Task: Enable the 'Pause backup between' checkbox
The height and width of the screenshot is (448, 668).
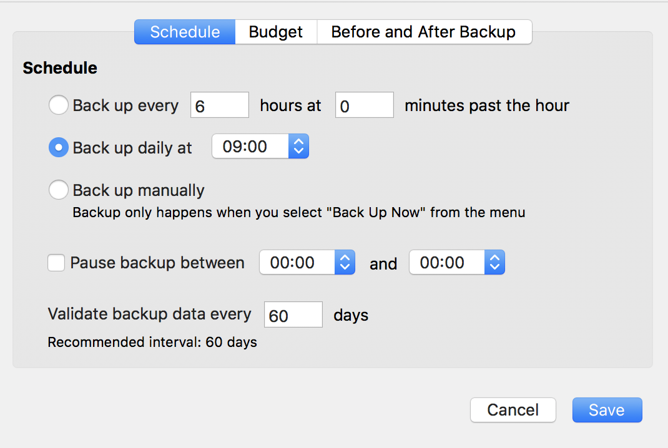Action: click(56, 263)
